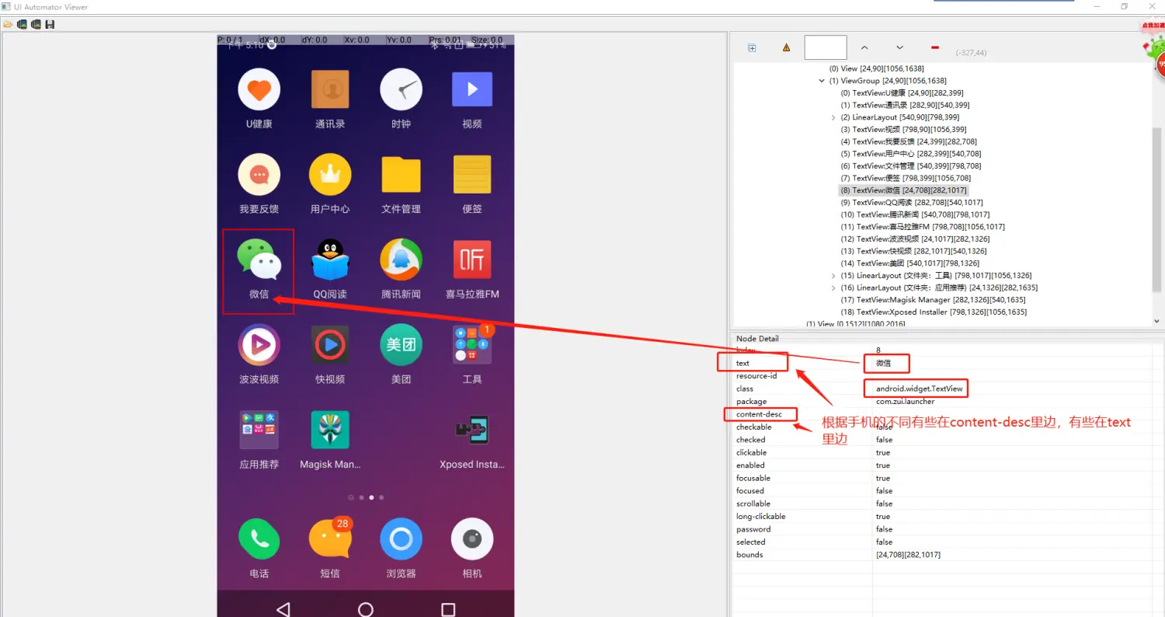Image resolution: width=1165 pixels, height=617 pixels.
Task: Select the (1) TextView:通讯录 tree row
Action: [905, 105]
